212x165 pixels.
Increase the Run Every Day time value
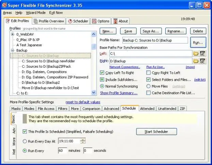83,139
